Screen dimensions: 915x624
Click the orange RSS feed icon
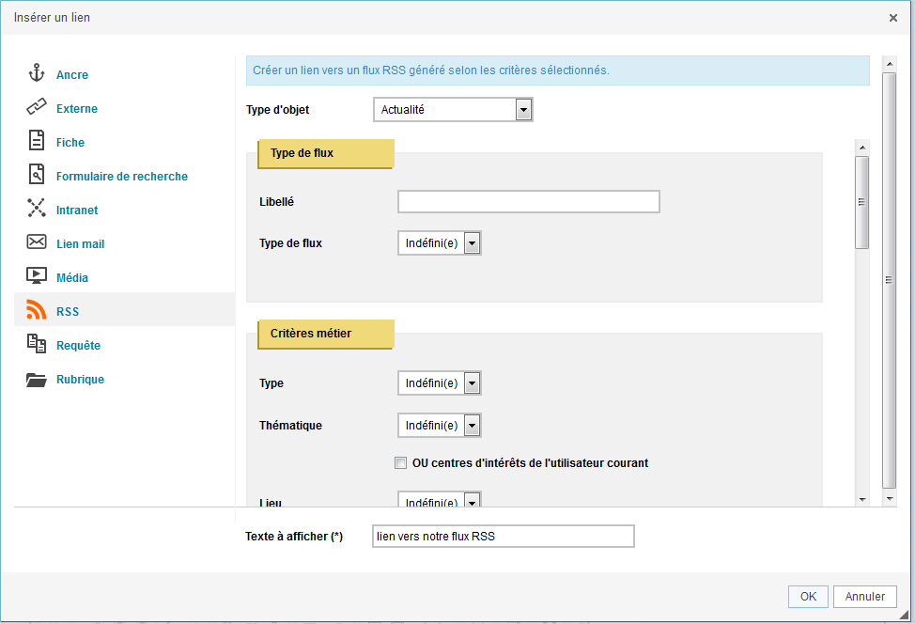37,309
